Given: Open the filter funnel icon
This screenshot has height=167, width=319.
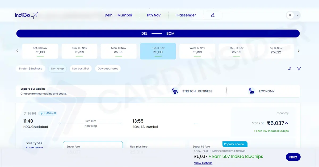Looking at the screenshot, I should [299, 69].
